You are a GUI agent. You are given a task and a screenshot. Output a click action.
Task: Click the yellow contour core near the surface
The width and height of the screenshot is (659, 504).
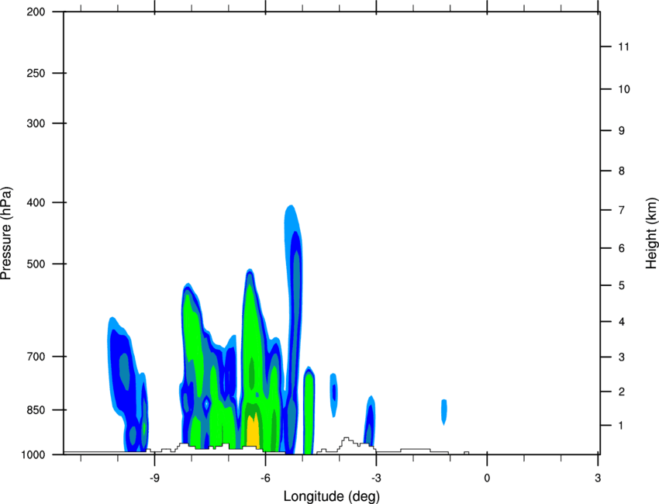pyautogui.click(x=252, y=431)
